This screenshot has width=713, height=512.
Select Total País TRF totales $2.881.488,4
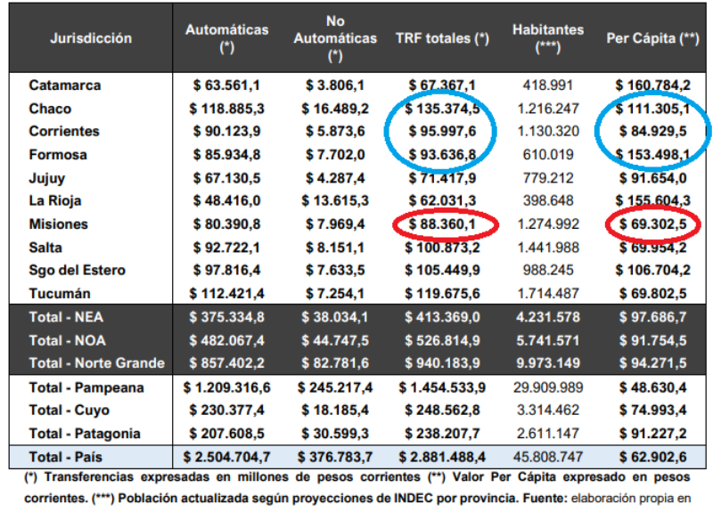[x=443, y=456]
